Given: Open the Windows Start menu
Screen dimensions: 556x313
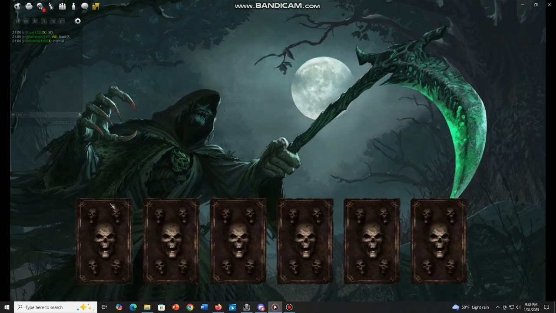Looking at the screenshot, I should 7,307.
